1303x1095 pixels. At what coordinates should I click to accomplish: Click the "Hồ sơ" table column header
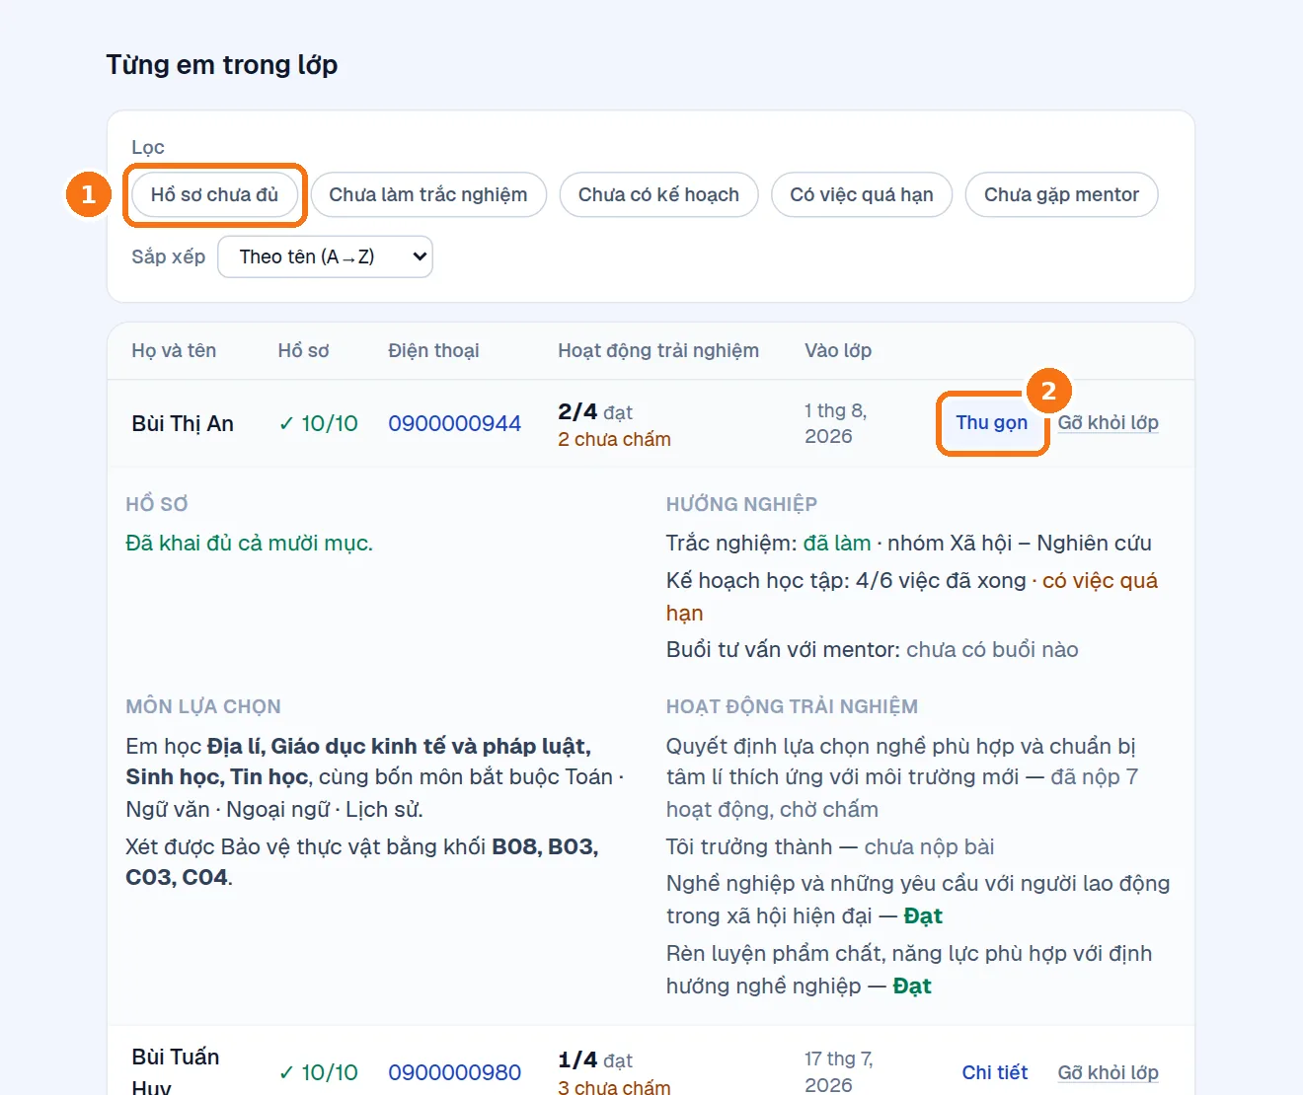pos(303,351)
